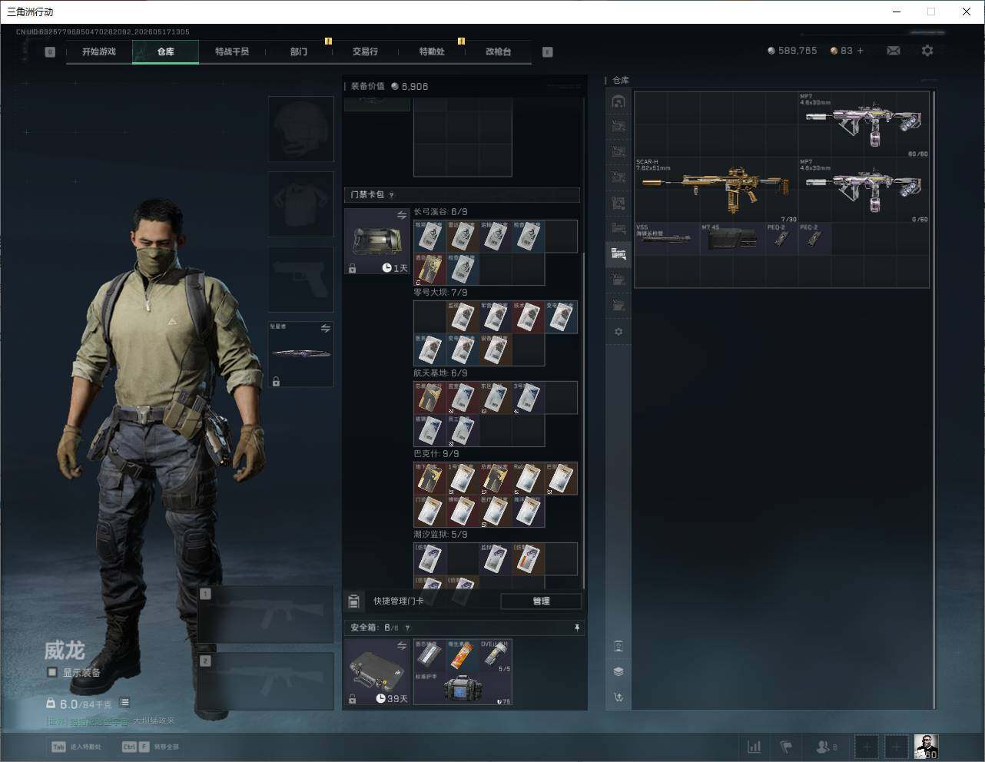Click the help icon next to 门禁卡包
Image resolution: width=985 pixels, height=762 pixels.
(391, 195)
